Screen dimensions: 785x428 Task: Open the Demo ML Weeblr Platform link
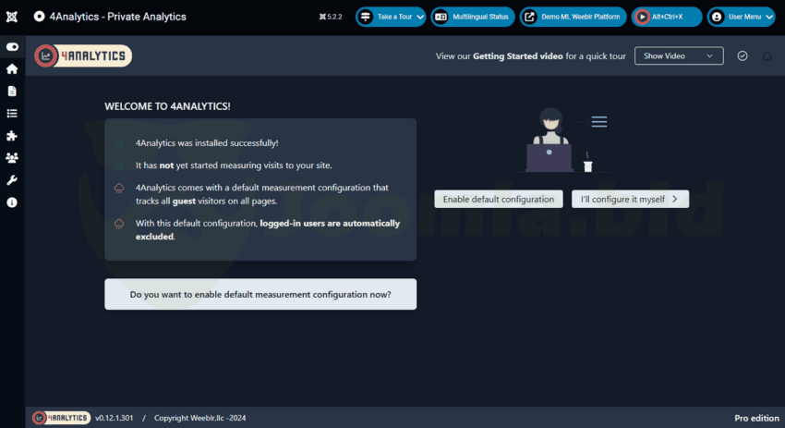pos(573,17)
